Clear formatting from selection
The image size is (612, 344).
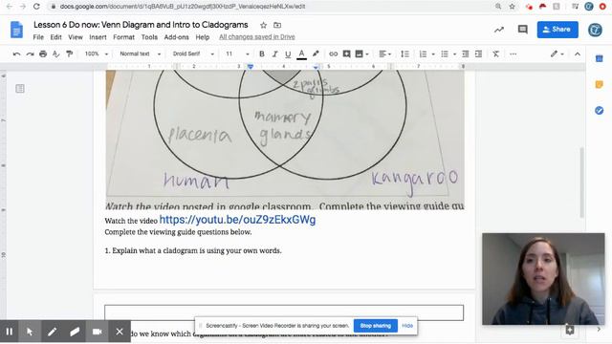tap(495, 54)
